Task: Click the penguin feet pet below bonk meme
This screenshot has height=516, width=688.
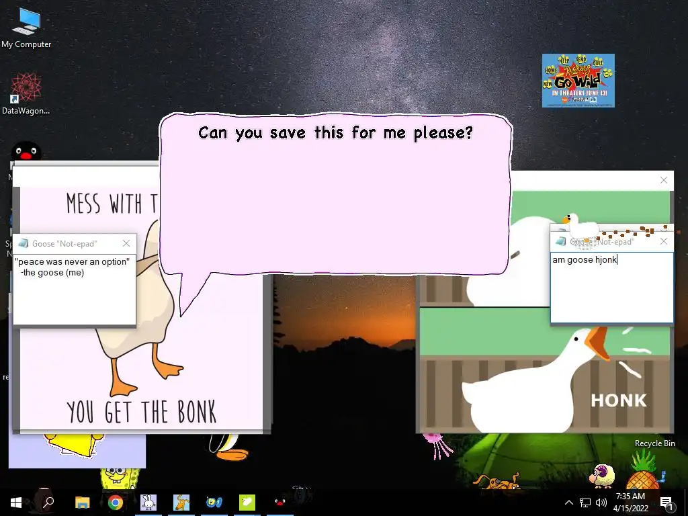Action: (228, 447)
